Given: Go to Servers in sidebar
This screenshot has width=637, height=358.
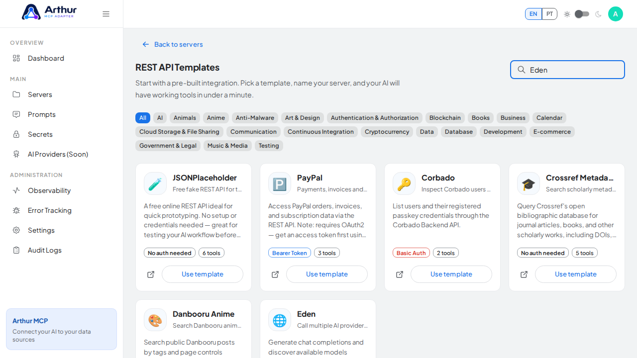Looking at the screenshot, I should pos(62,94).
